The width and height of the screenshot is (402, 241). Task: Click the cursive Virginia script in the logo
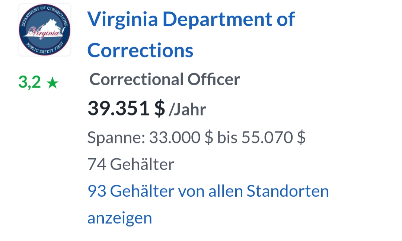click(x=44, y=33)
